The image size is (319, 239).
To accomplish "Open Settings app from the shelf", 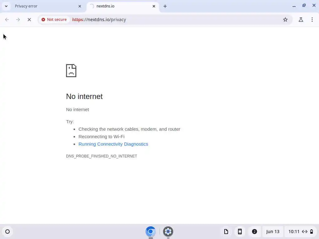I will coord(168,232).
